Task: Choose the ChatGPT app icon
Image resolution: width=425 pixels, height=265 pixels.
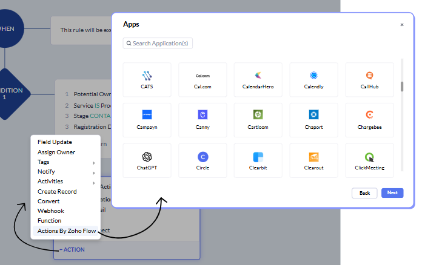Action: coord(147,160)
